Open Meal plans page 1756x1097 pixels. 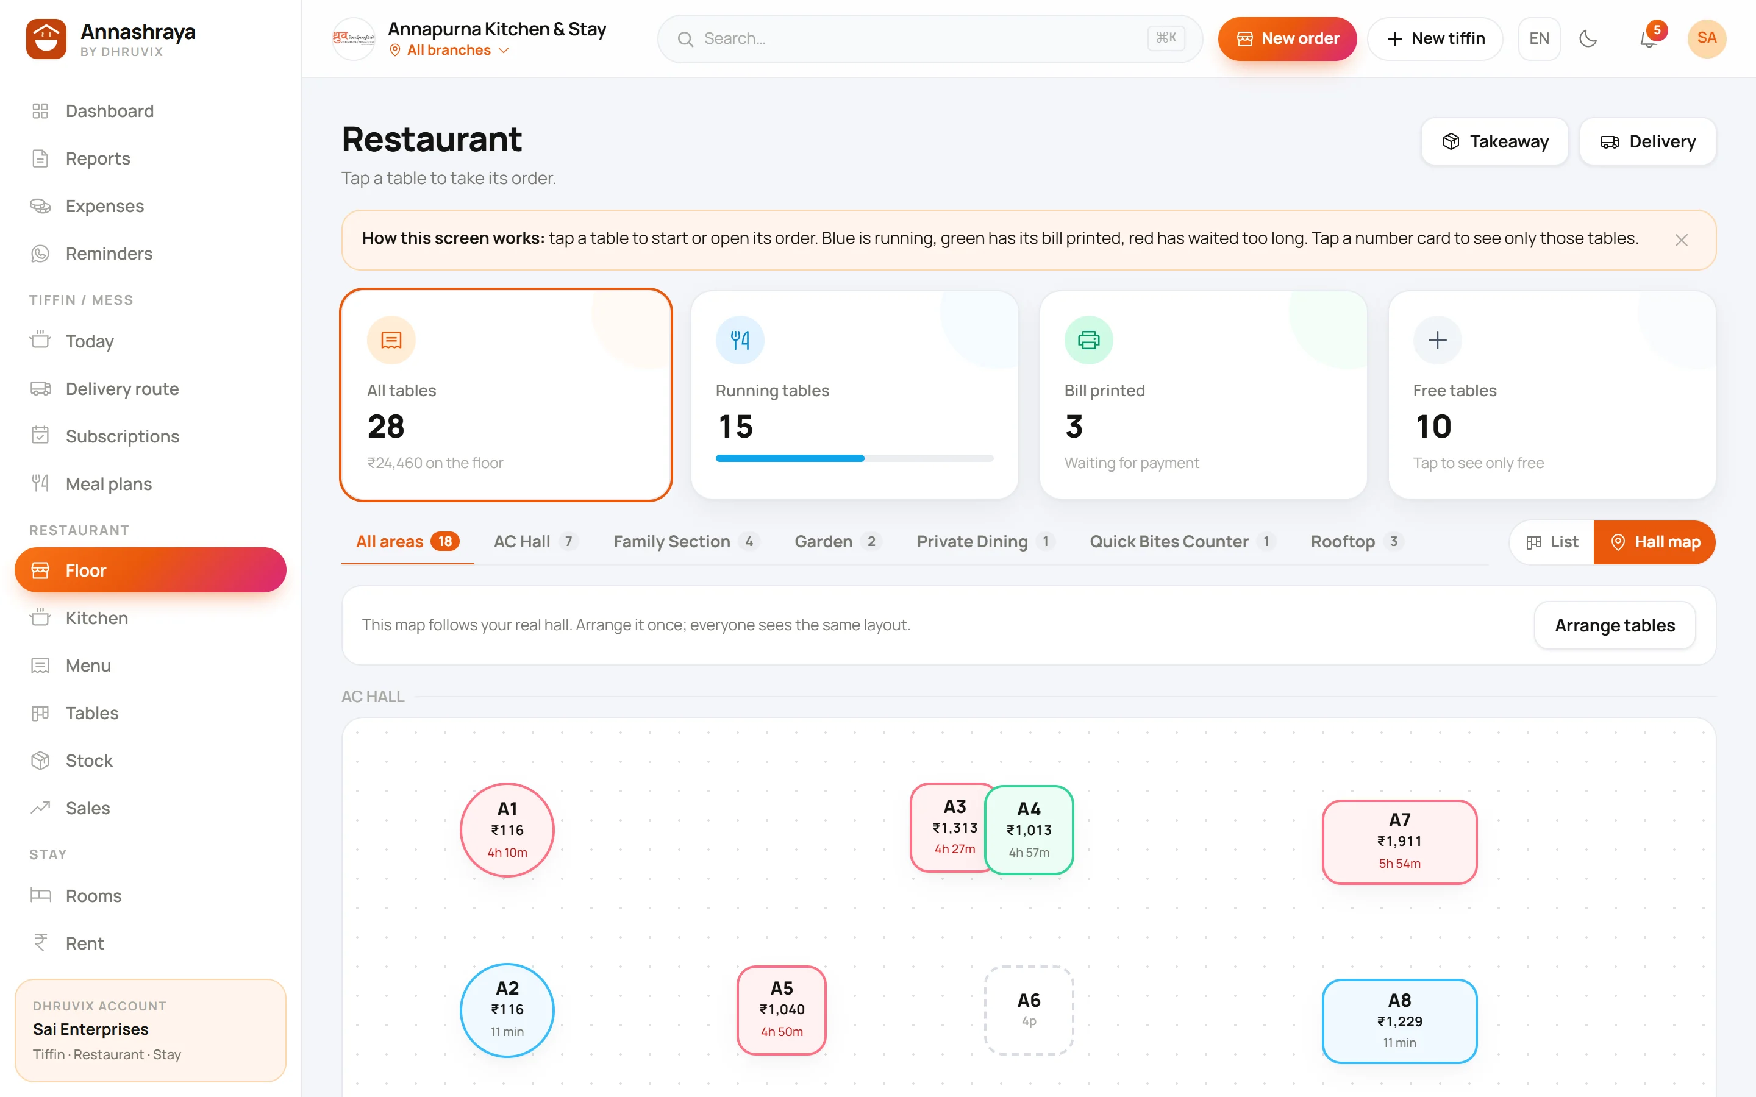pos(150,484)
